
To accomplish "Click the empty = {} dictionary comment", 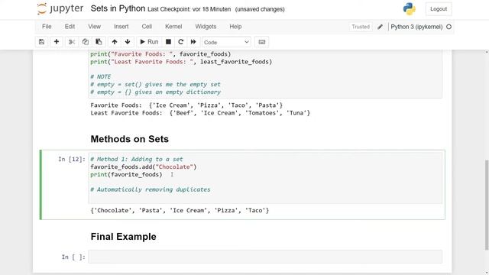I will [155, 92].
